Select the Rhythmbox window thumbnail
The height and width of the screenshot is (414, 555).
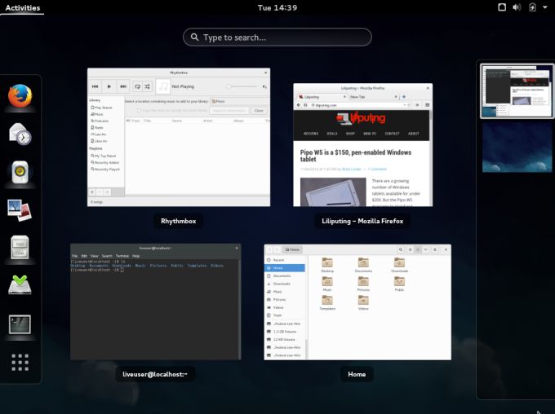pyautogui.click(x=179, y=137)
